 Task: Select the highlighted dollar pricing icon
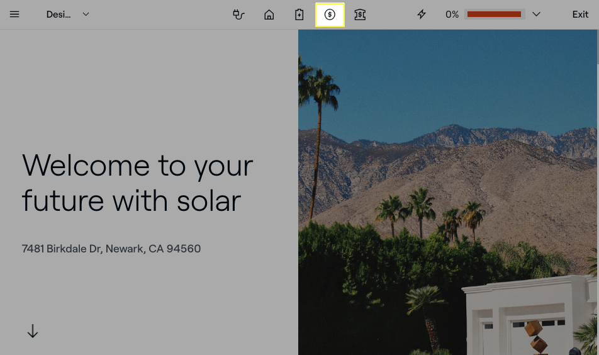point(330,14)
